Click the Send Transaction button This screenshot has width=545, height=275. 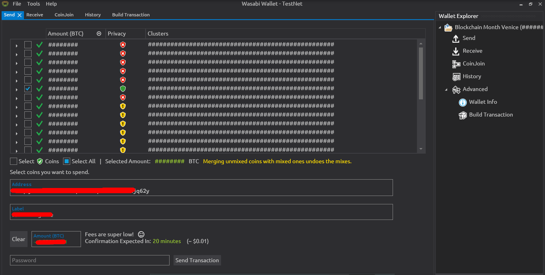tap(197, 260)
